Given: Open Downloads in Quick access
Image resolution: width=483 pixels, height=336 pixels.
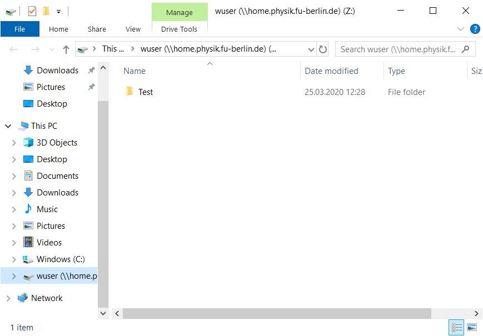Looking at the screenshot, I should click(x=58, y=71).
